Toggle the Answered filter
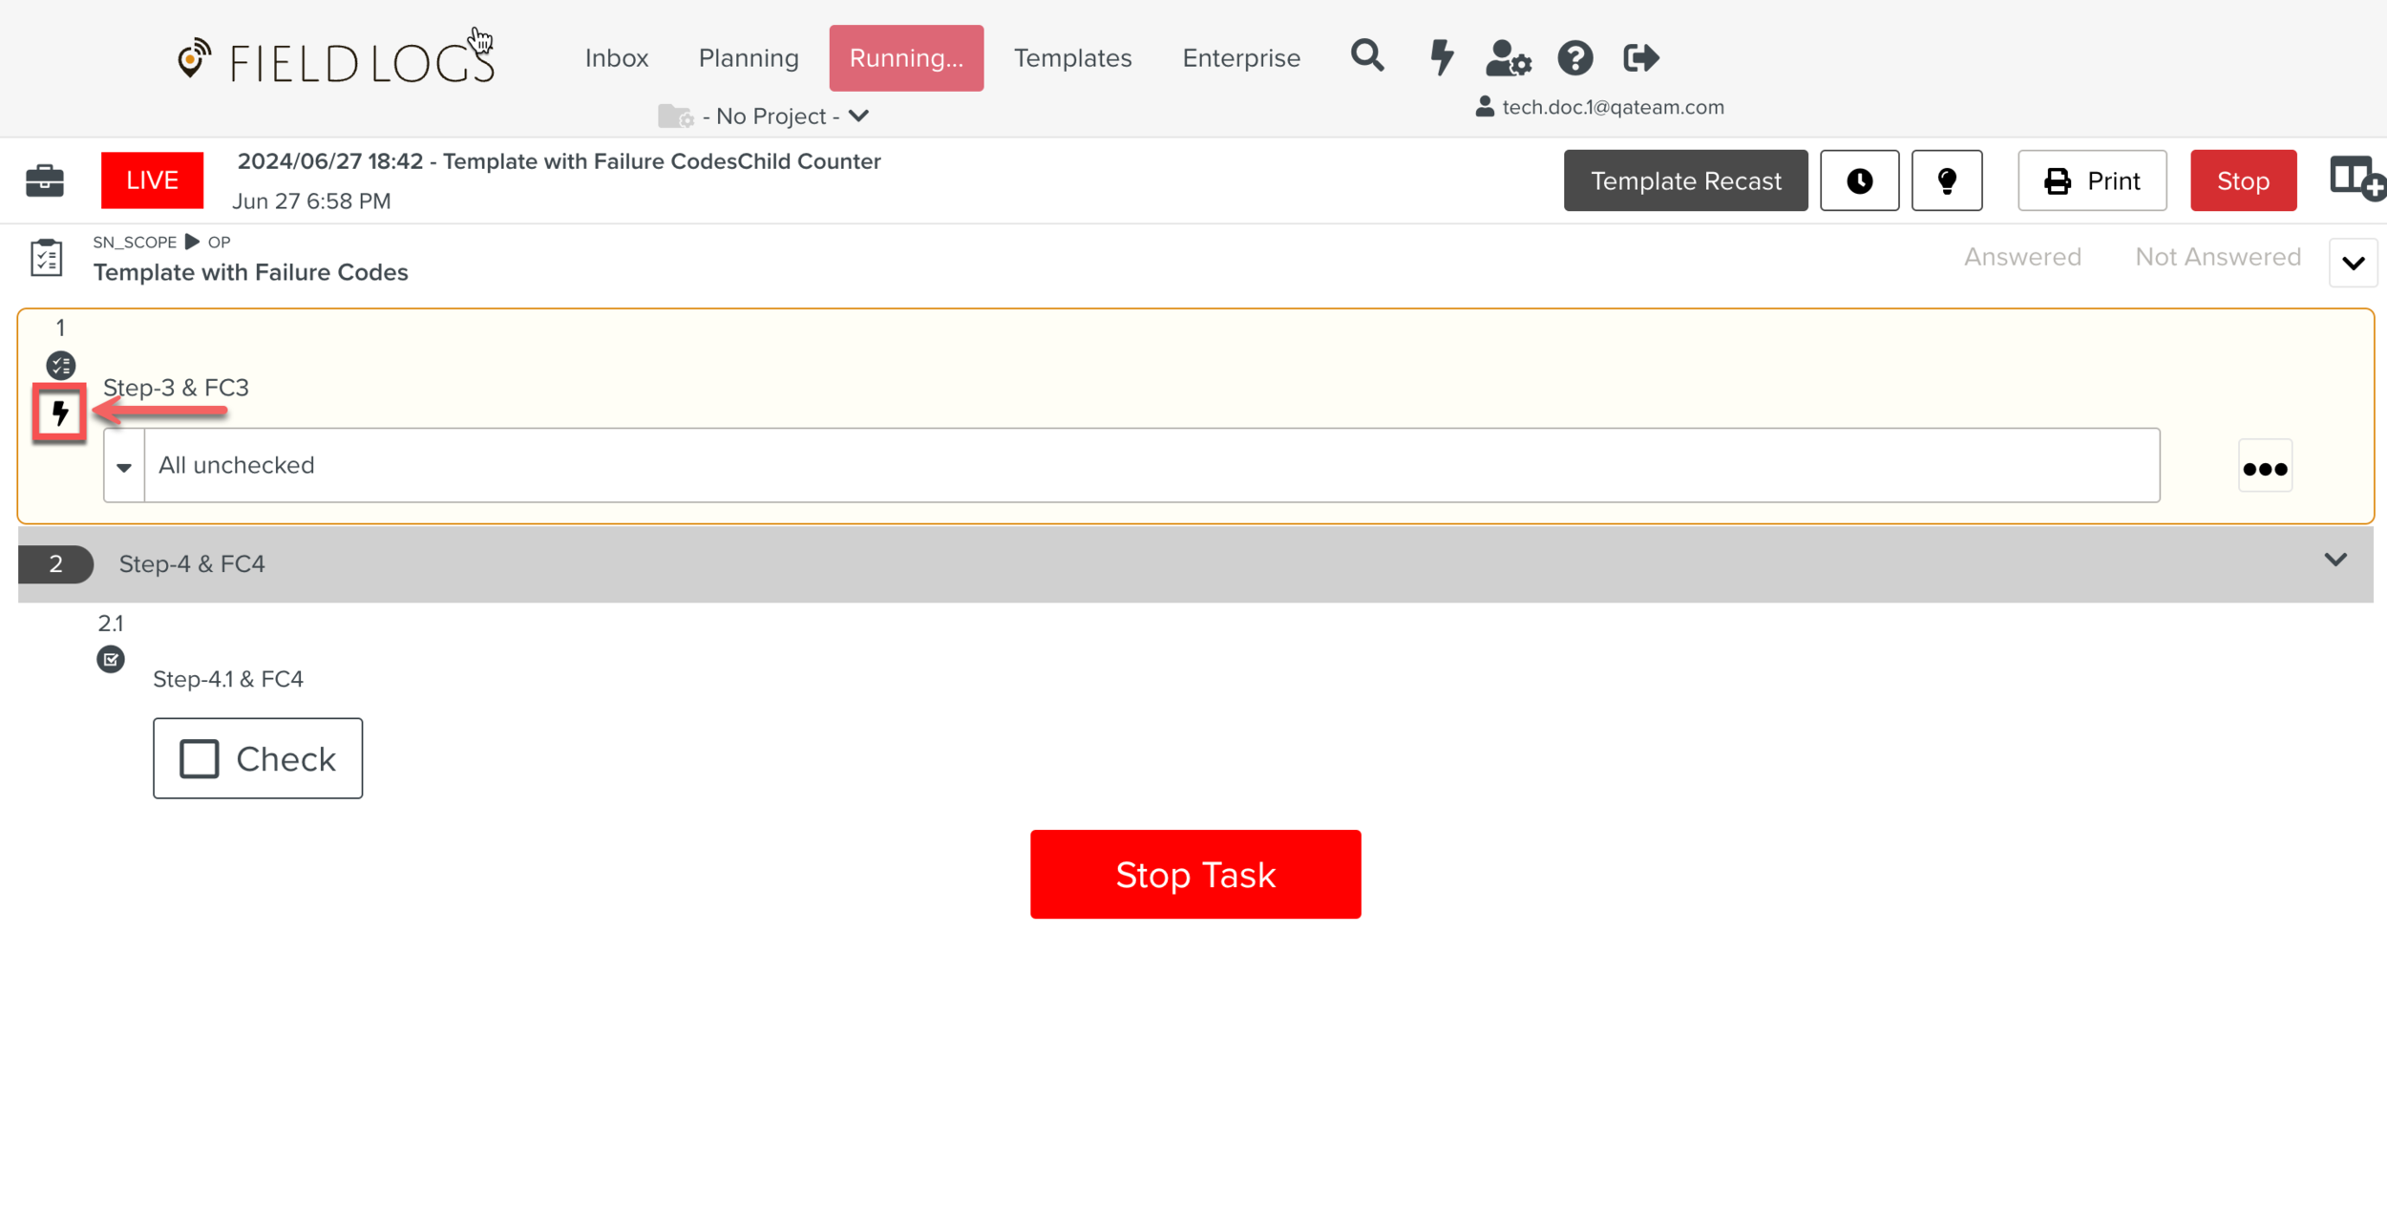Screen dimensions: 2387x1229 tap(2021, 257)
